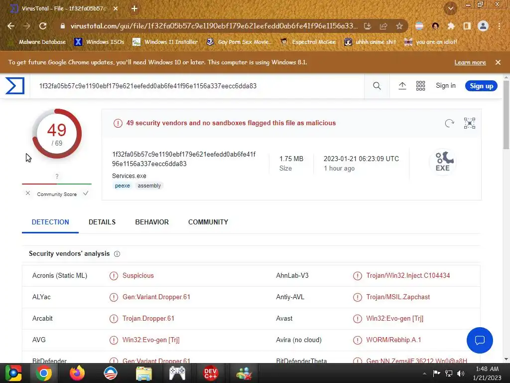Click the Services.exe file name

129,176
